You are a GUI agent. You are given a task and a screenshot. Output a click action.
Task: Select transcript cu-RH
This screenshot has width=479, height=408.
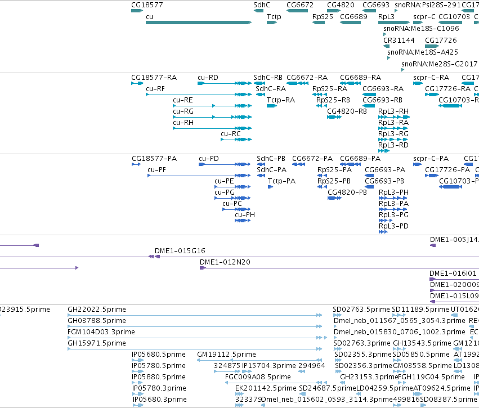point(212,128)
